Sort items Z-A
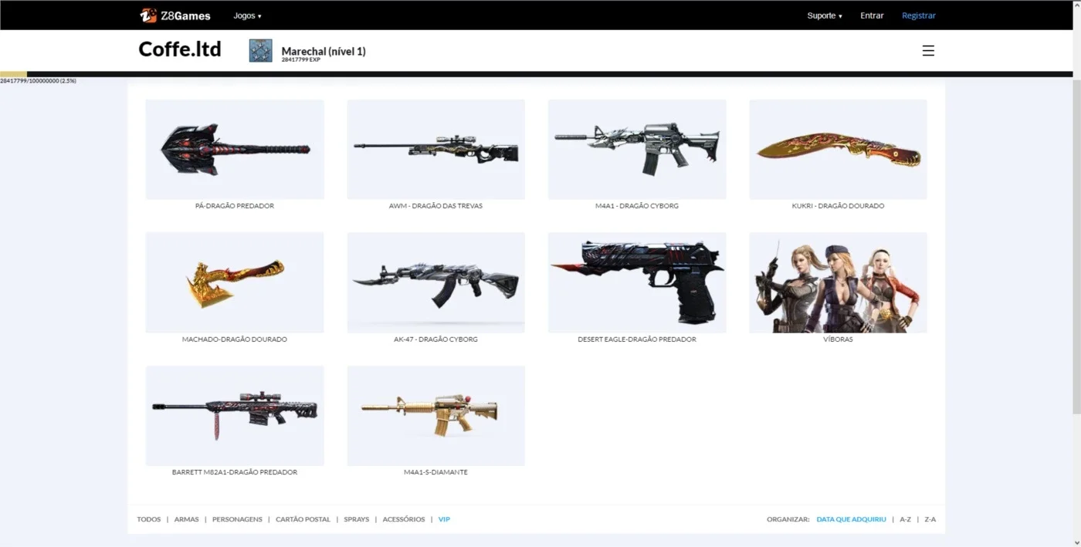Image resolution: width=1081 pixels, height=547 pixels. (930, 519)
